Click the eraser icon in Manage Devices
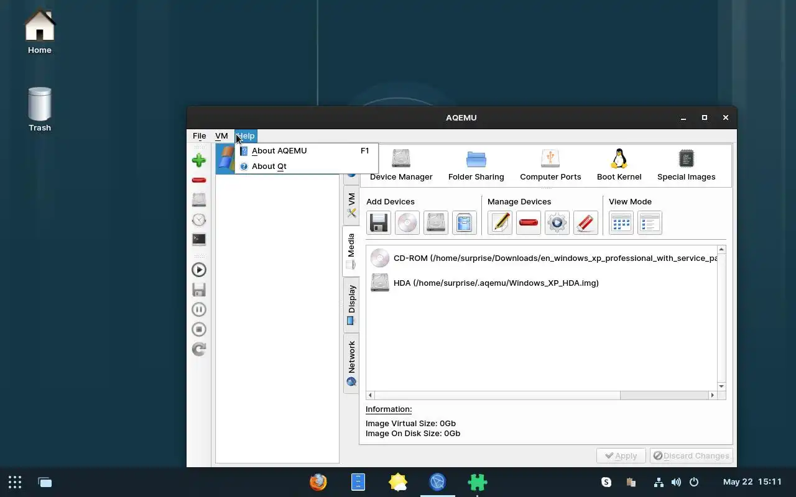This screenshot has height=497, width=796. [586, 223]
